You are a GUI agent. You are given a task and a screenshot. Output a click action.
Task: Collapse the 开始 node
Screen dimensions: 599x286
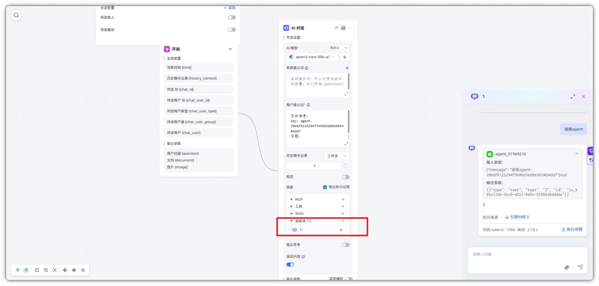click(230, 49)
